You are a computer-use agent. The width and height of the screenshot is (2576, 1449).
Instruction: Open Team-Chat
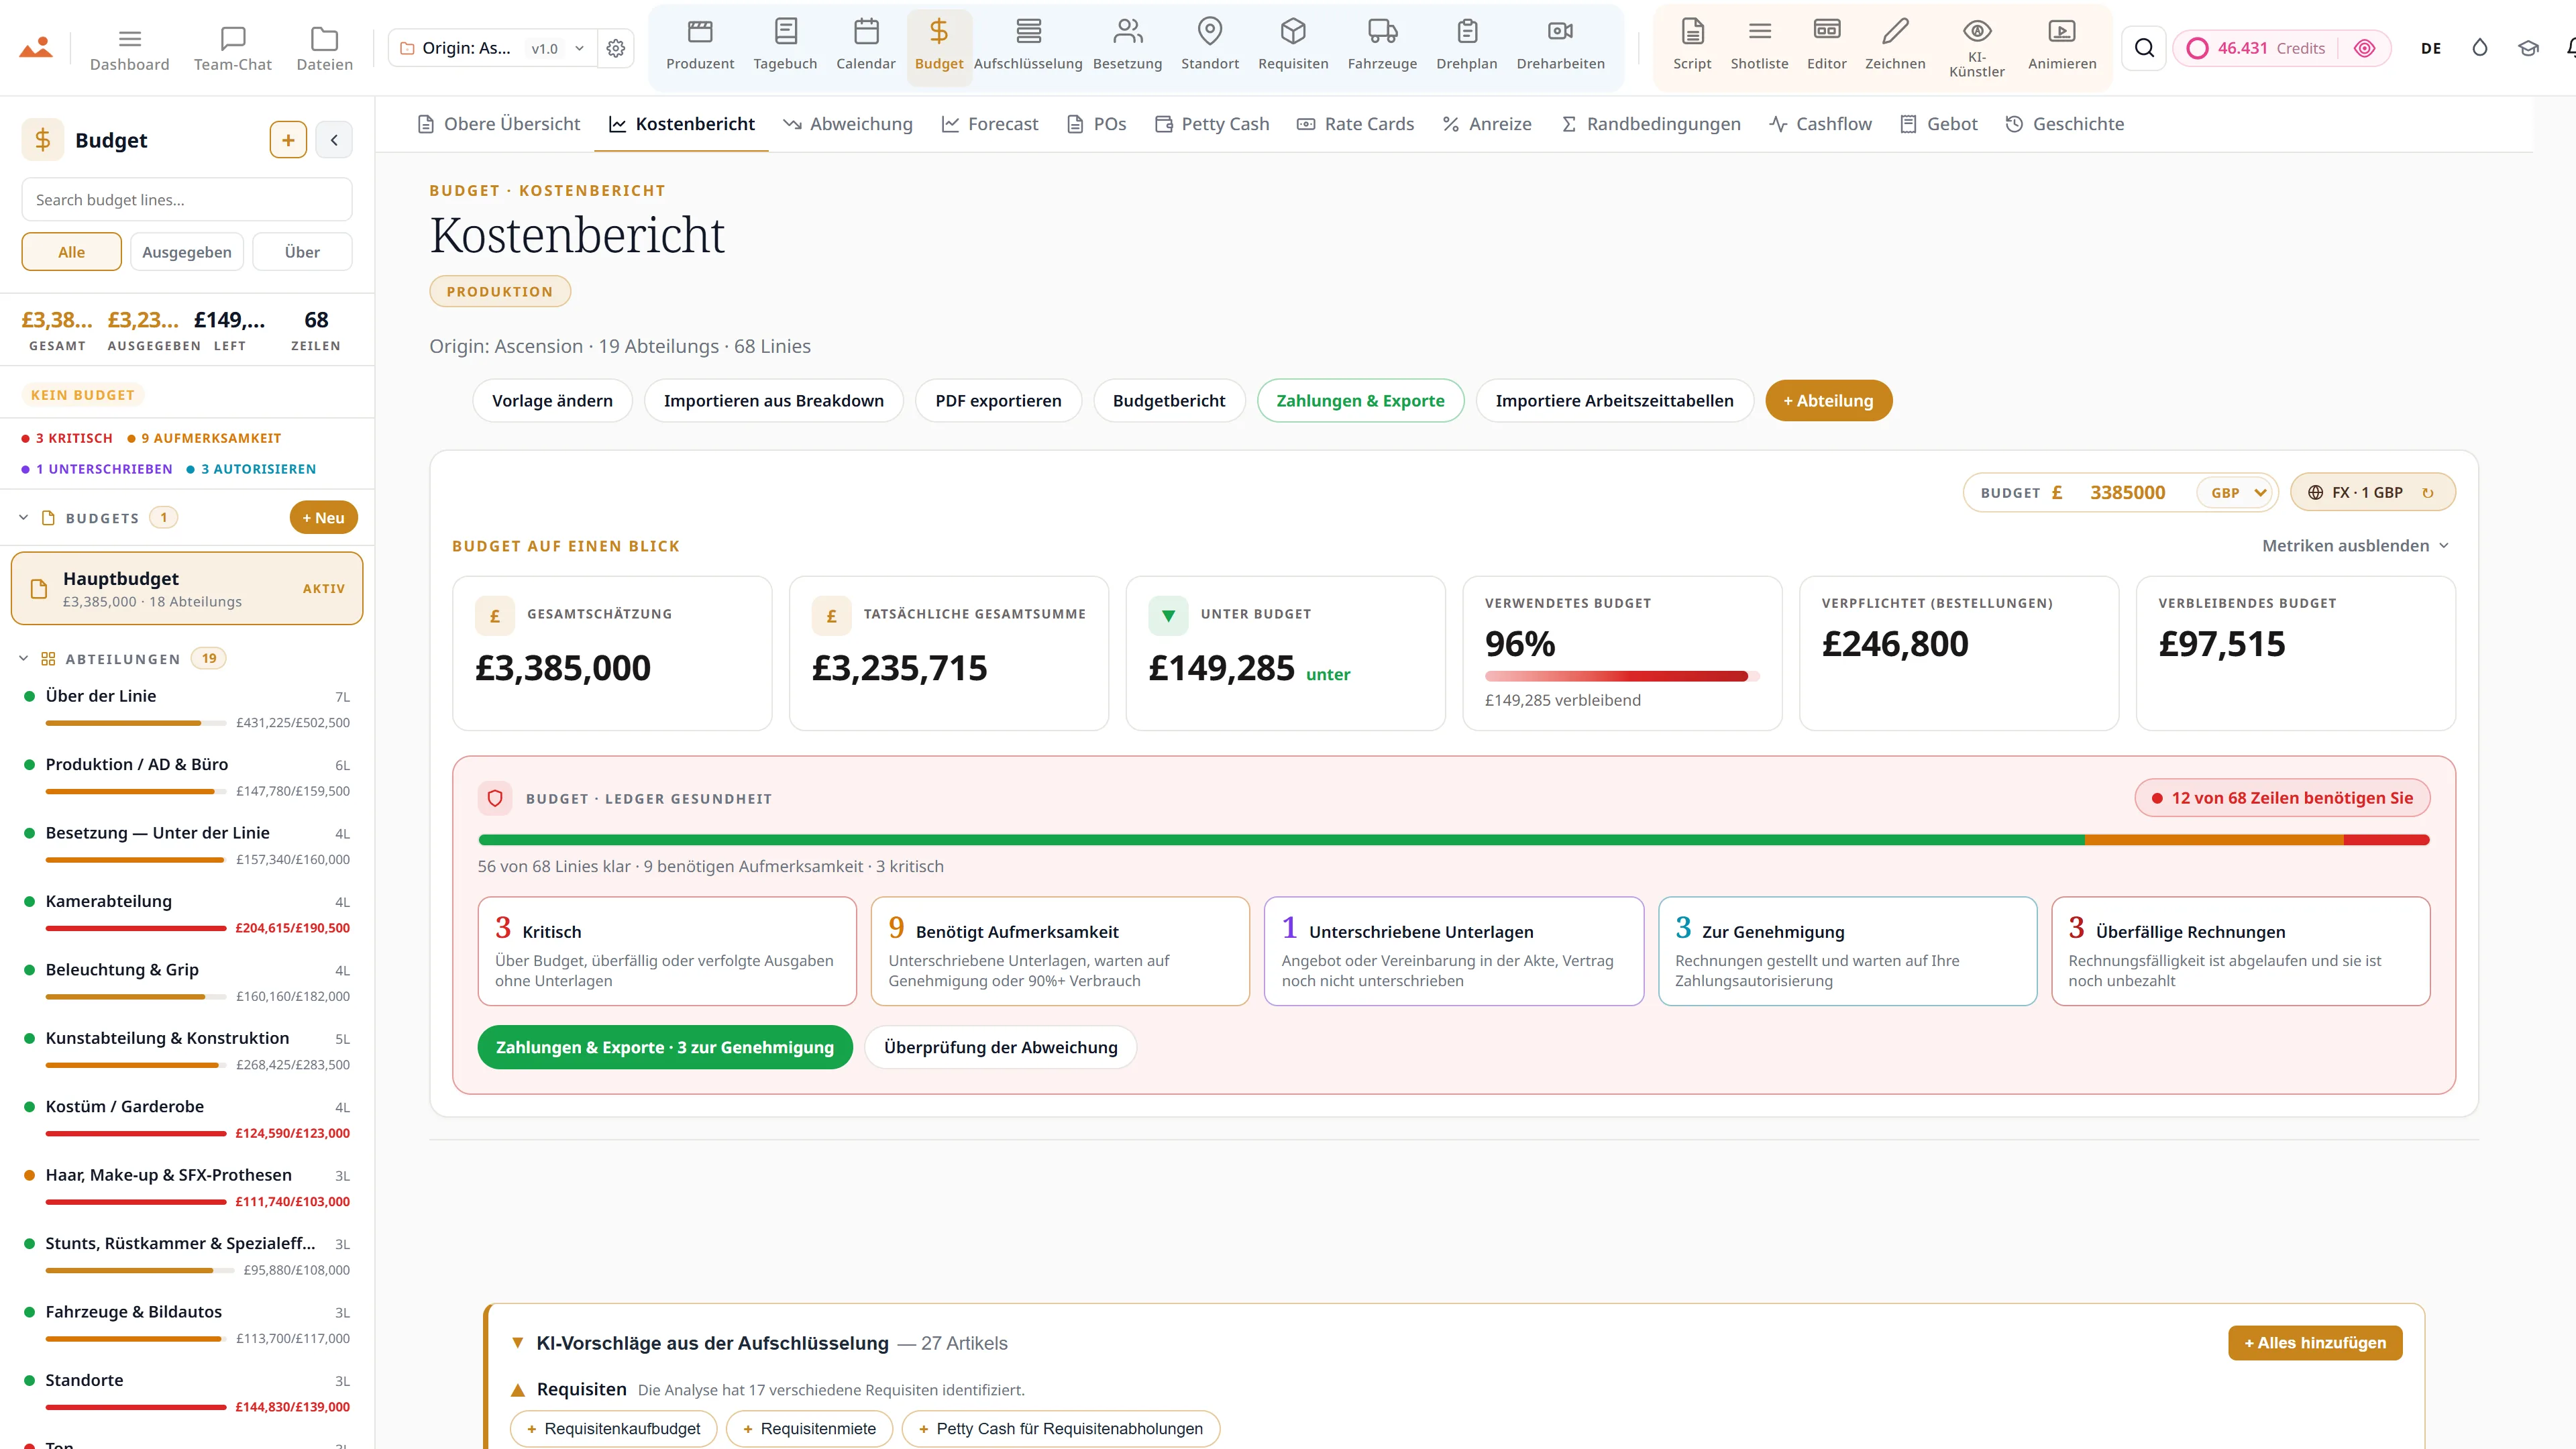pos(232,48)
